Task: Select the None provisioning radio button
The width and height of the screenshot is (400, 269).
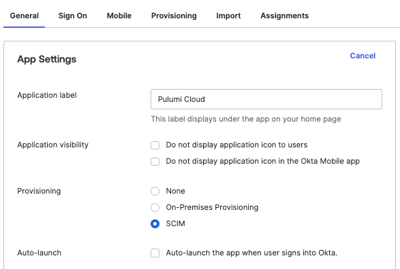Action: [x=155, y=191]
